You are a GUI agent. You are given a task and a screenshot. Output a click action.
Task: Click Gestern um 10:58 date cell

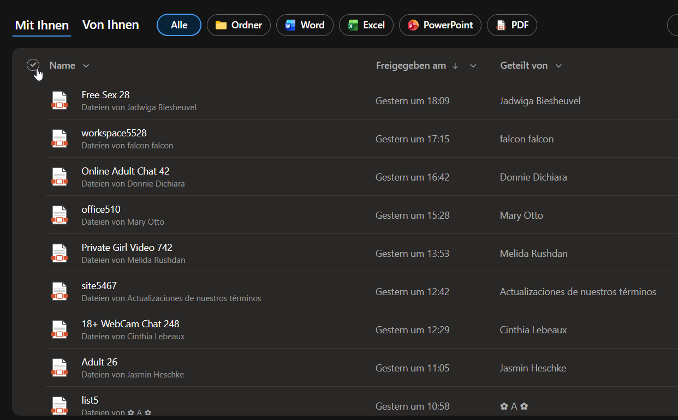pyautogui.click(x=412, y=406)
